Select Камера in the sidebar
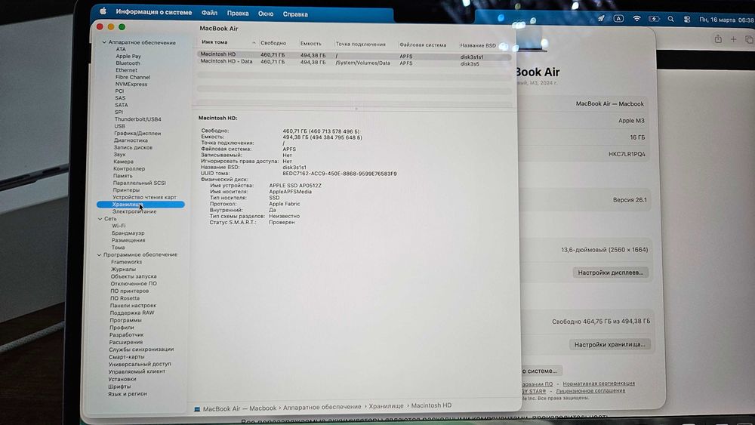The height and width of the screenshot is (425, 755). 123,162
